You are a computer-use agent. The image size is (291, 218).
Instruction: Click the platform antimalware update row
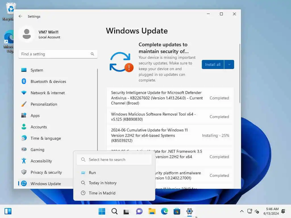tap(194, 175)
